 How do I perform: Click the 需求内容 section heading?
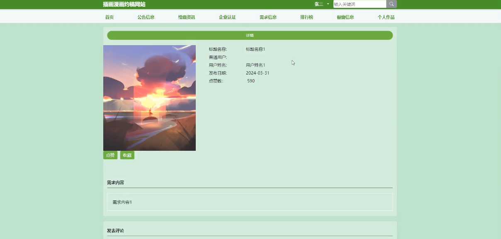[115, 183]
